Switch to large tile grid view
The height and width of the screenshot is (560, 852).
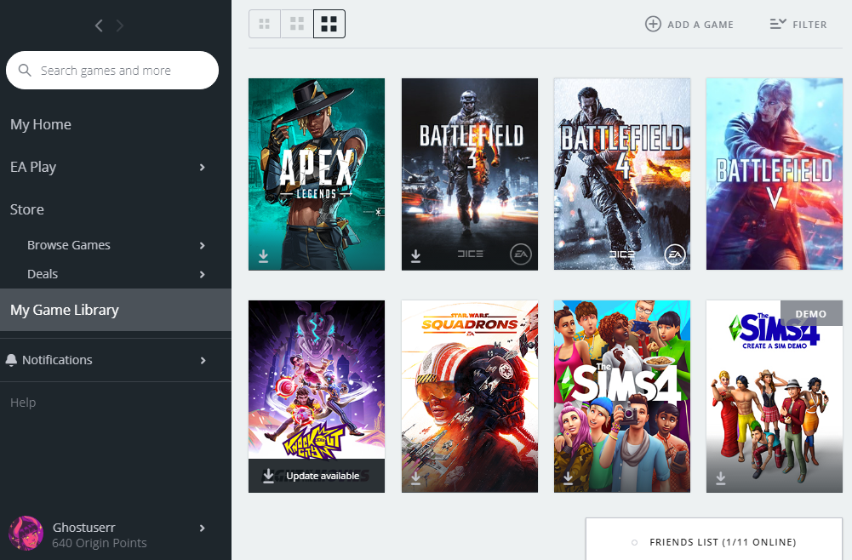329,24
